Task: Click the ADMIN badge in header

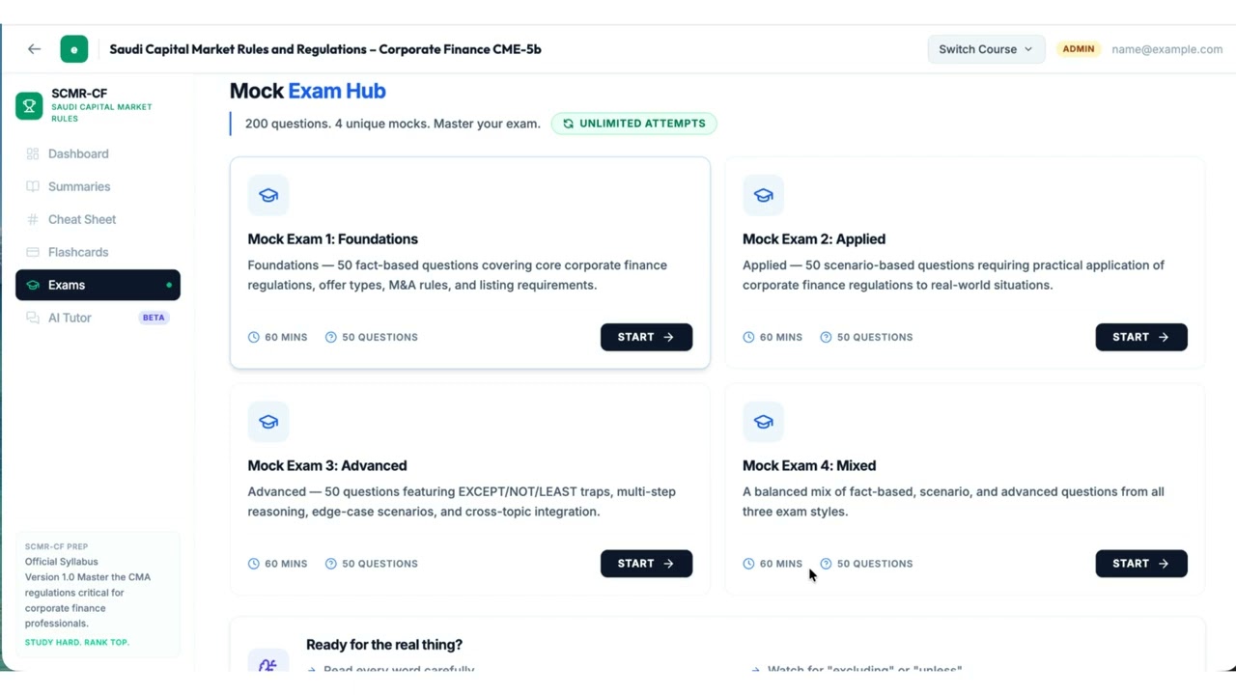Action: [1078, 49]
